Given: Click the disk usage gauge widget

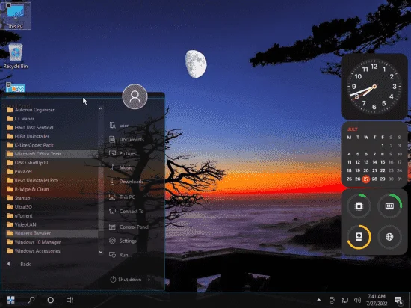Looking at the screenshot, I should (x=359, y=237).
